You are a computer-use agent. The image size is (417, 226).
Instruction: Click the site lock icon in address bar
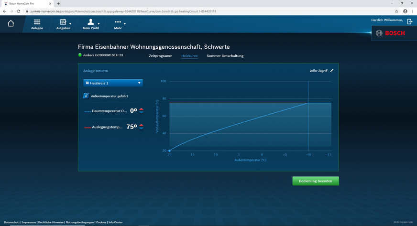[x=27, y=11]
